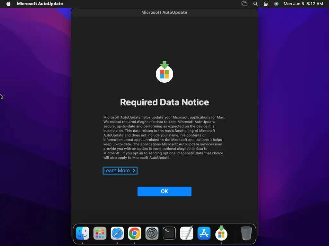Click Microsoft AutoUpdate icon in dock
The height and width of the screenshot is (246, 329).
pos(221,233)
